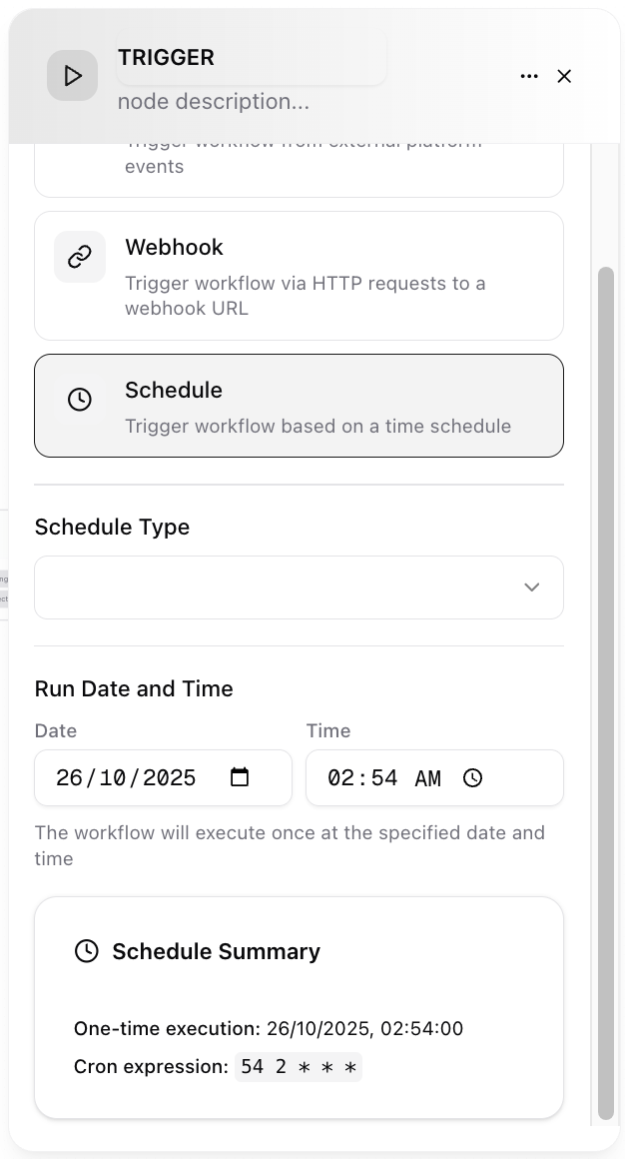The image size is (625, 1159).
Task: Open the Schedule Type dropdown
Action: click(299, 587)
